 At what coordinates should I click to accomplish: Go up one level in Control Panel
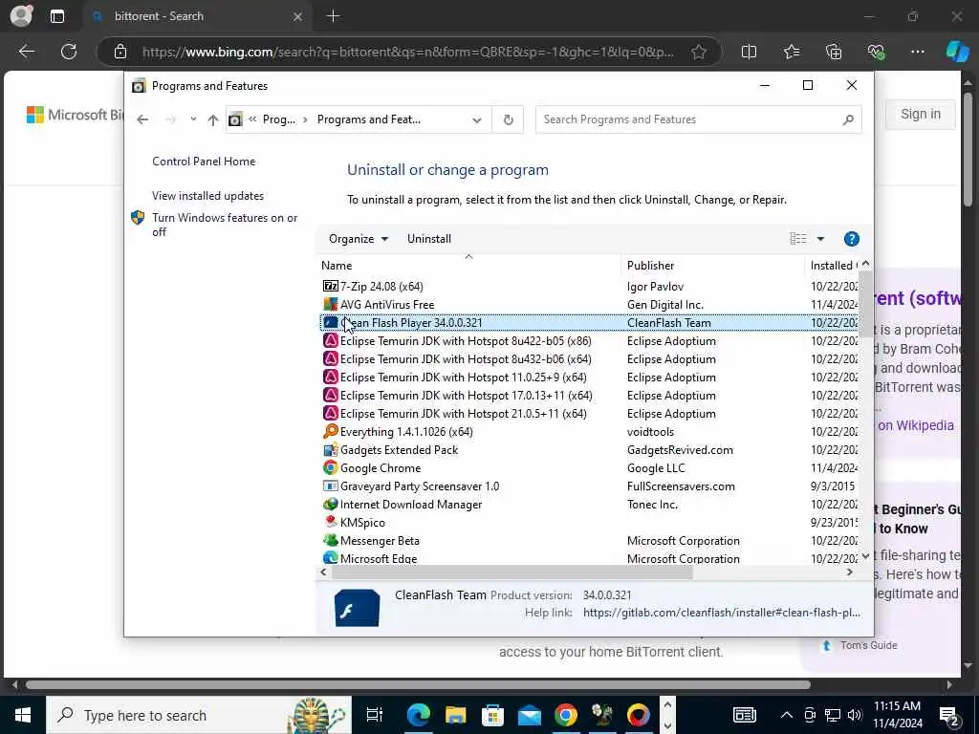(x=213, y=119)
